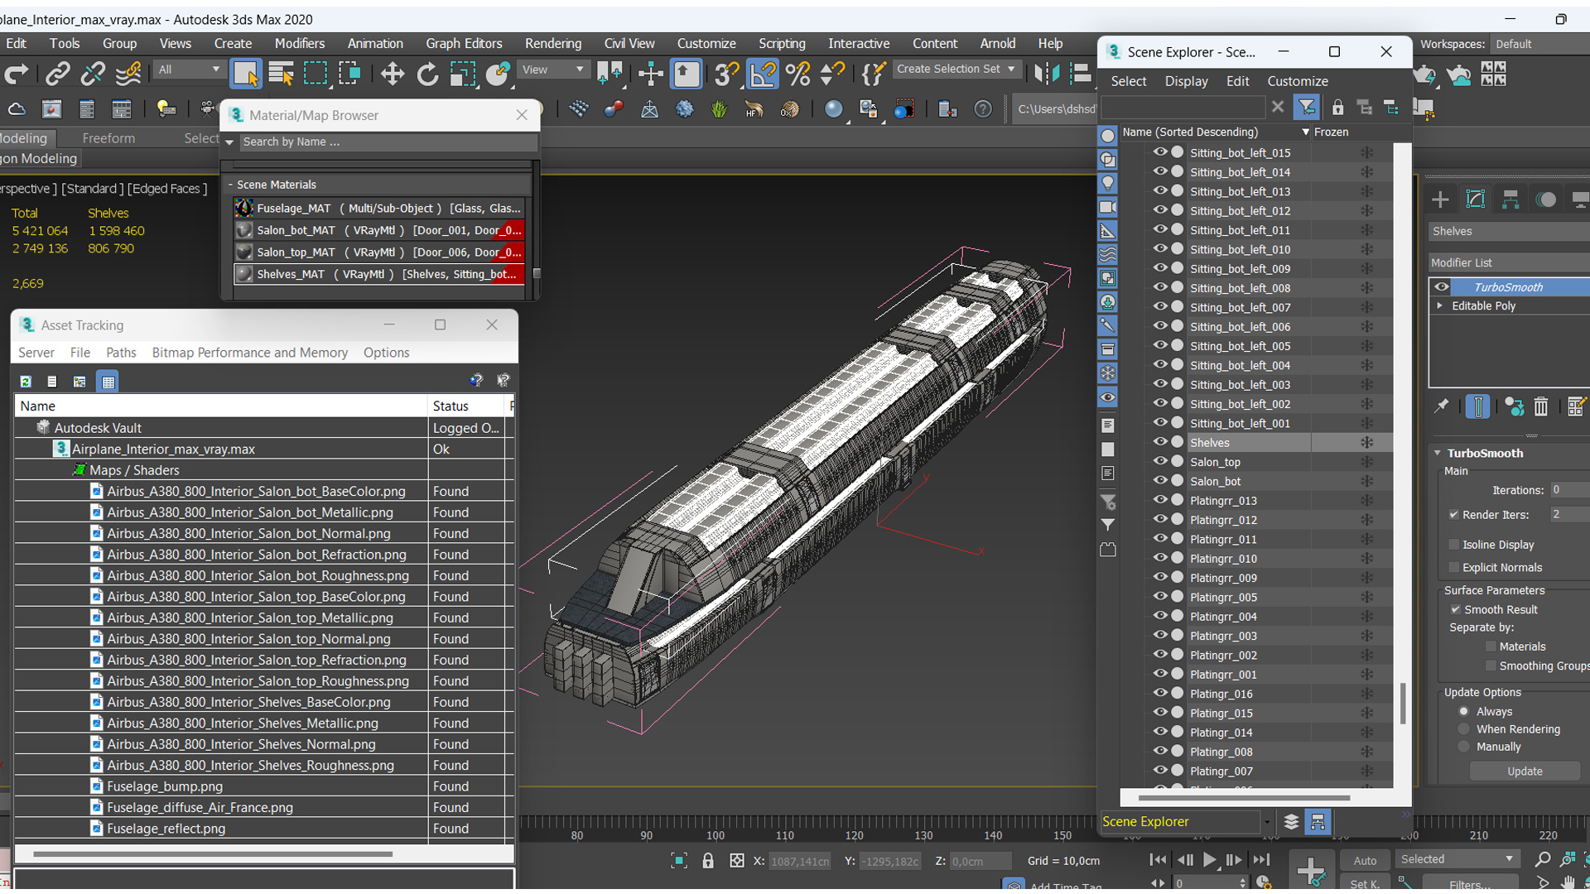The height and width of the screenshot is (894, 1590).
Task: Click the Redo arrow icon
Action: (17, 74)
